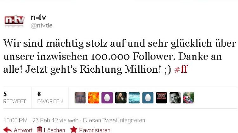Image resolution: width=238 pixels, height=133 pixels.
Task: Open the purple egg avatar profile
Action: click(107, 98)
